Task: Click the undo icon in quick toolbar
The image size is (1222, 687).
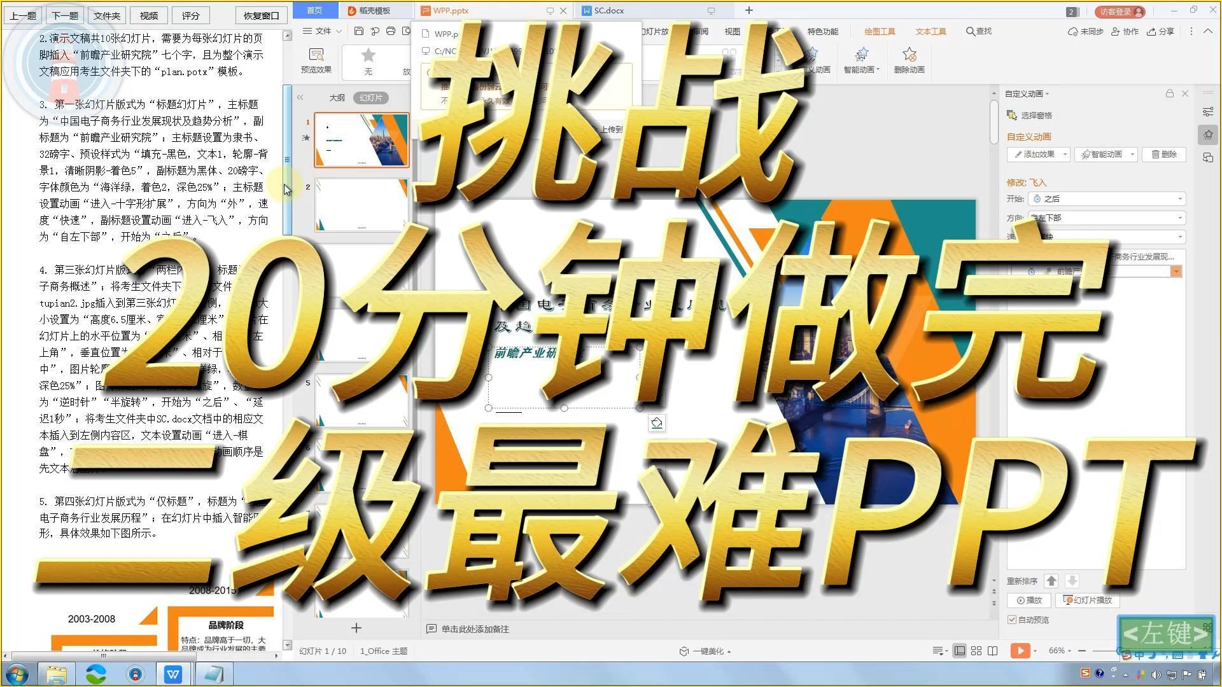Action: point(375,31)
